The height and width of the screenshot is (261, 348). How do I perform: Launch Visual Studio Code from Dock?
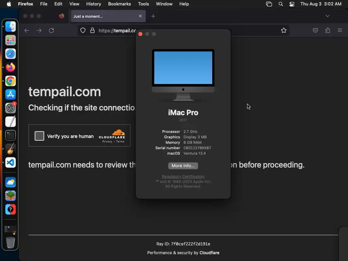tap(11, 162)
